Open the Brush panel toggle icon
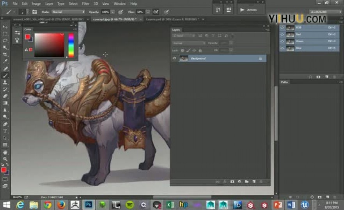This screenshot has width=344, height=210. [x=34, y=12]
